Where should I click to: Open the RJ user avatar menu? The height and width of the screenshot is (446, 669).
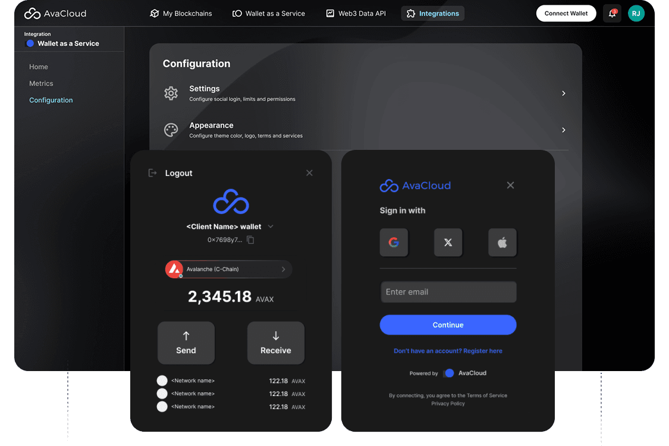(x=636, y=14)
